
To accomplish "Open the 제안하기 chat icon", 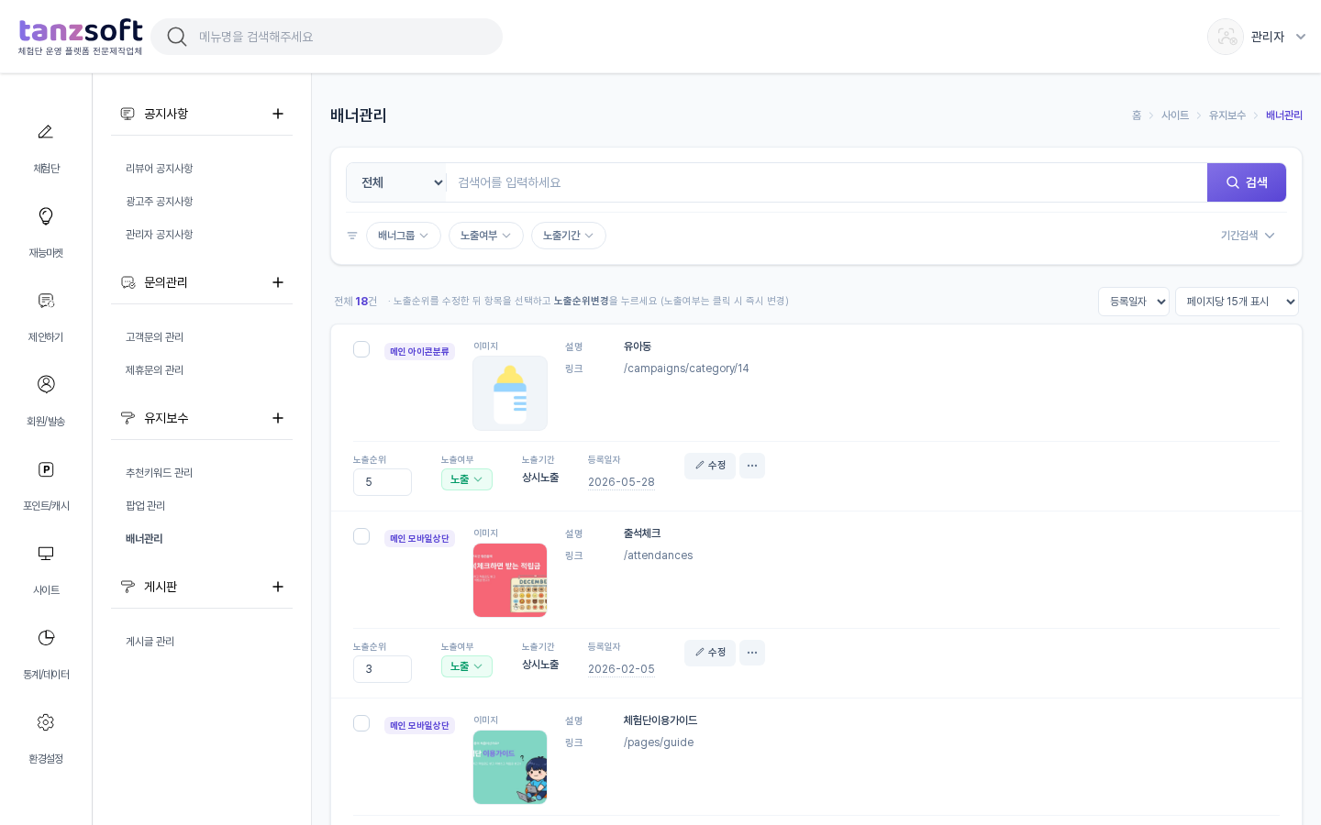I will (46, 301).
